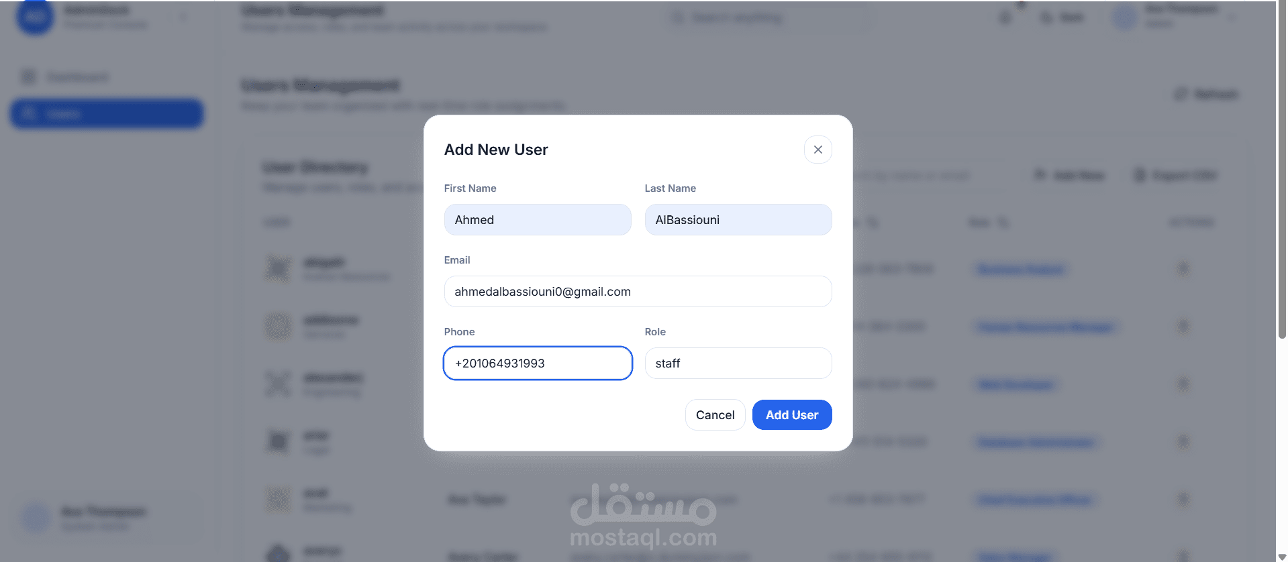Click the Last Name field containing AlBassiouni
The image size is (1288, 562).
point(738,220)
